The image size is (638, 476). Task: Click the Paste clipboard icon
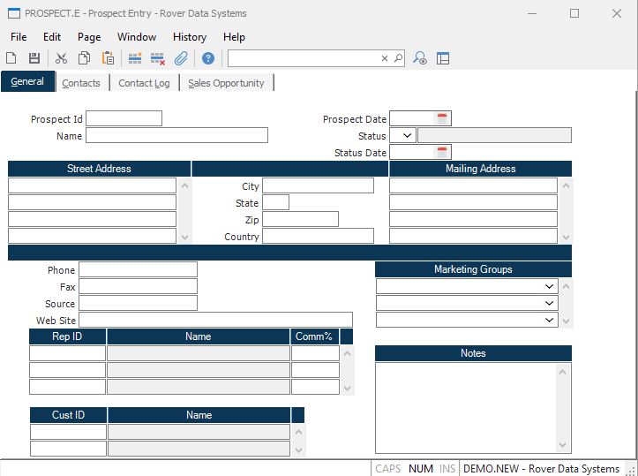(x=108, y=58)
